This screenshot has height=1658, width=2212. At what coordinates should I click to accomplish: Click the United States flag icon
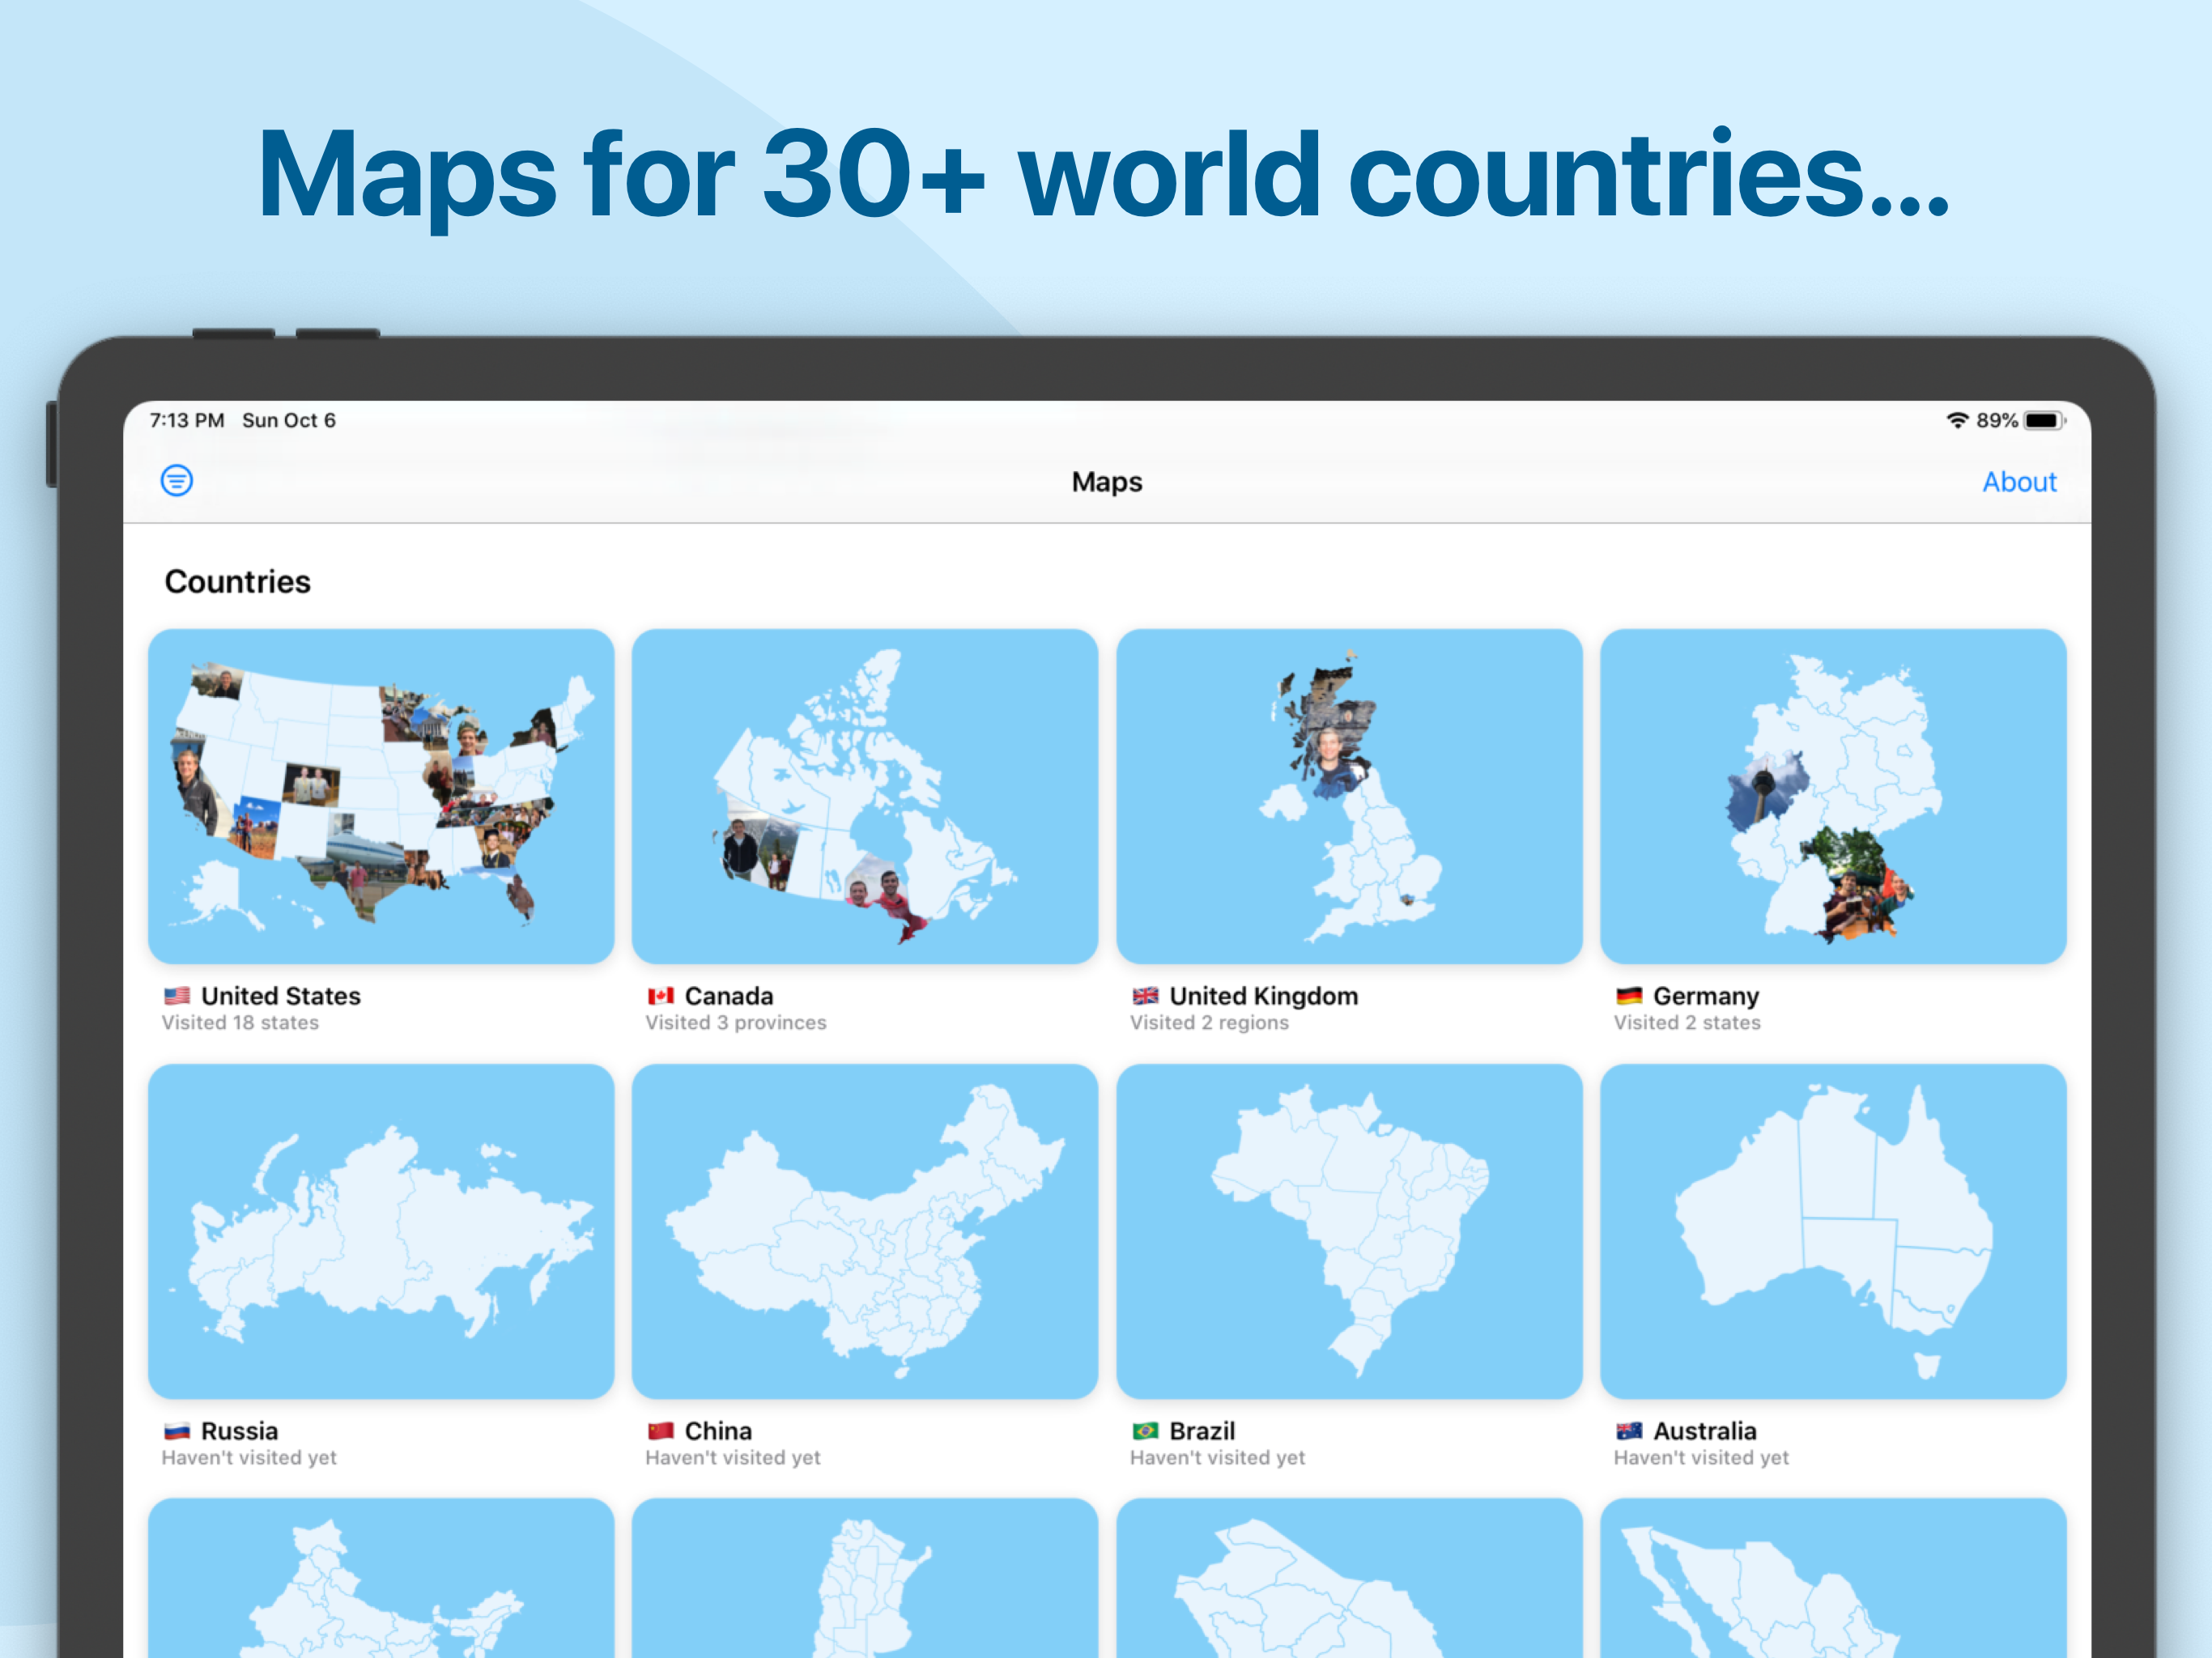tap(177, 996)
